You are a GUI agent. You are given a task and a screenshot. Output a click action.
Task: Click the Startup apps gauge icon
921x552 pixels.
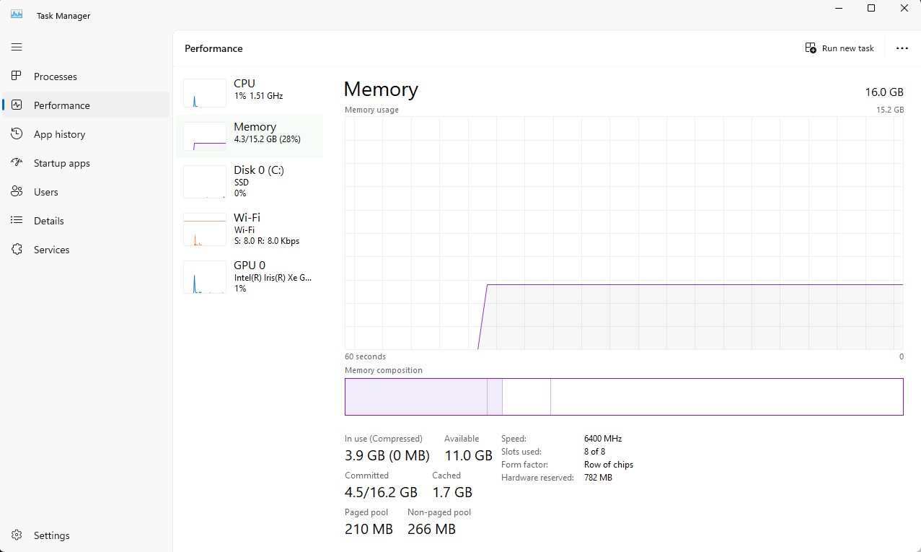17,163
